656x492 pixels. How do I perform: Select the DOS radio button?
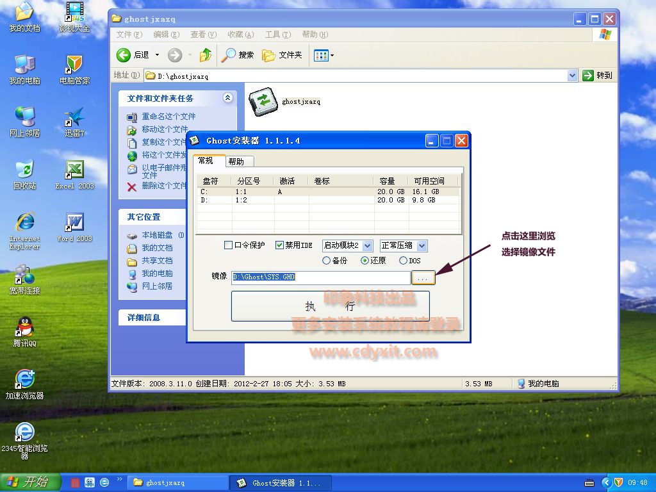(x=403, y=261)
